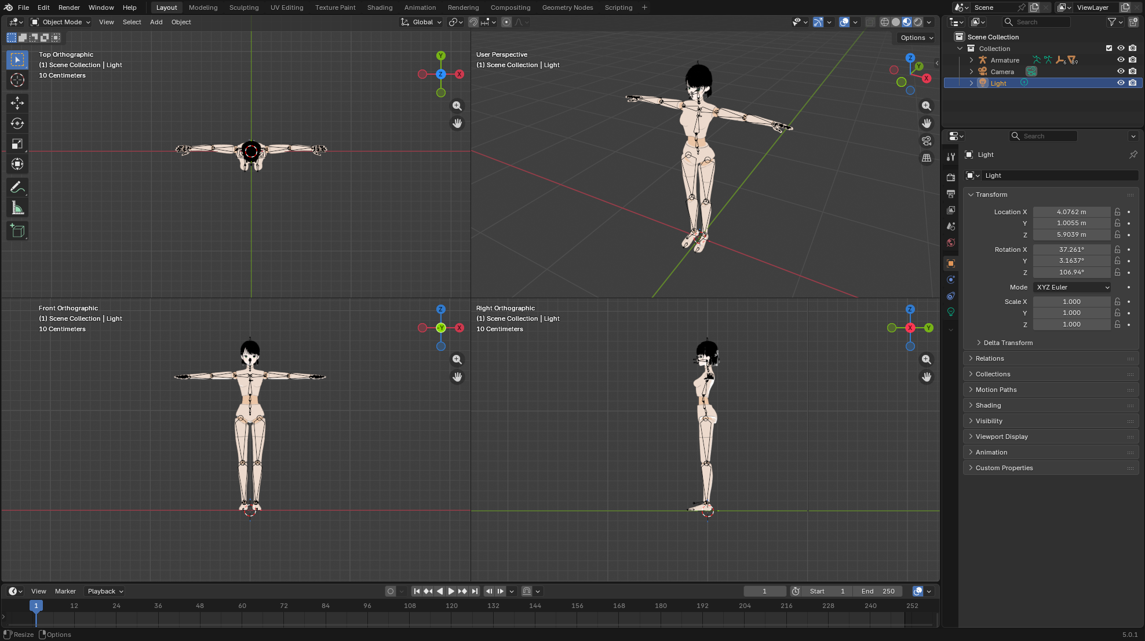Uncheck the Collection exclude checkbox
Viewport: 1145px width, 641px height.
pos(1109,48)
